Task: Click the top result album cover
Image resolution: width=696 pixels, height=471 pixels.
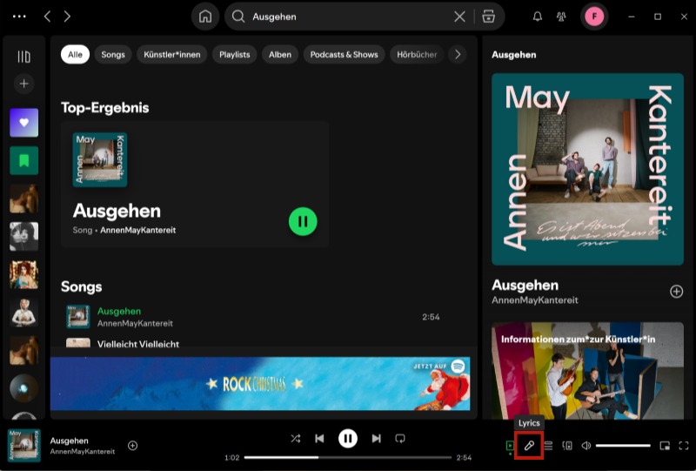Action: click(x=100, y=160)
